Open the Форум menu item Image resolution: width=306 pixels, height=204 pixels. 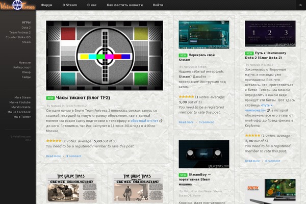(x=46, y=5)
